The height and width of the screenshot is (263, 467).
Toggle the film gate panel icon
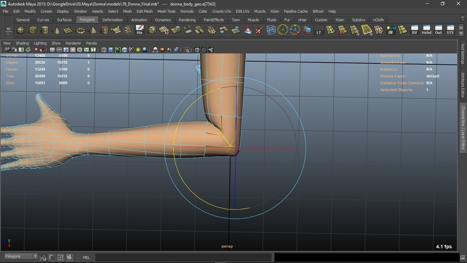59,50
